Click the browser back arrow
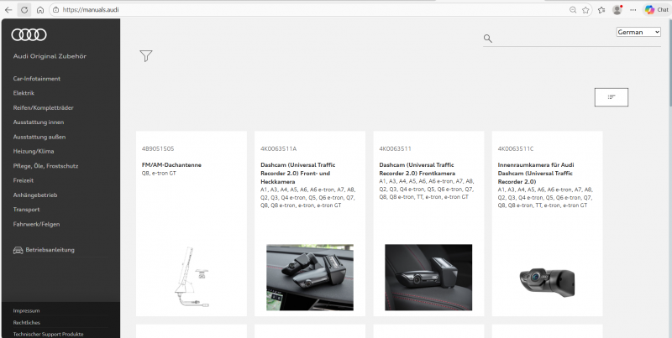The image size is (672, 338). point(8,10)
